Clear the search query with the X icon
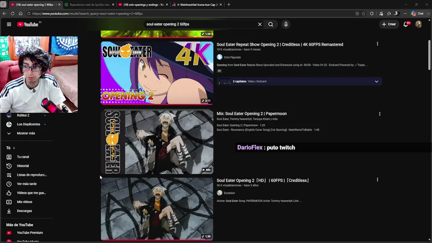This screenshot has height=243, width=432. 260,24
